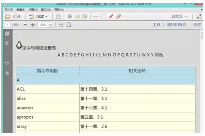This screenshot has width=205, height=136.
Task: Click the page number input field
Action: [8, 24]
